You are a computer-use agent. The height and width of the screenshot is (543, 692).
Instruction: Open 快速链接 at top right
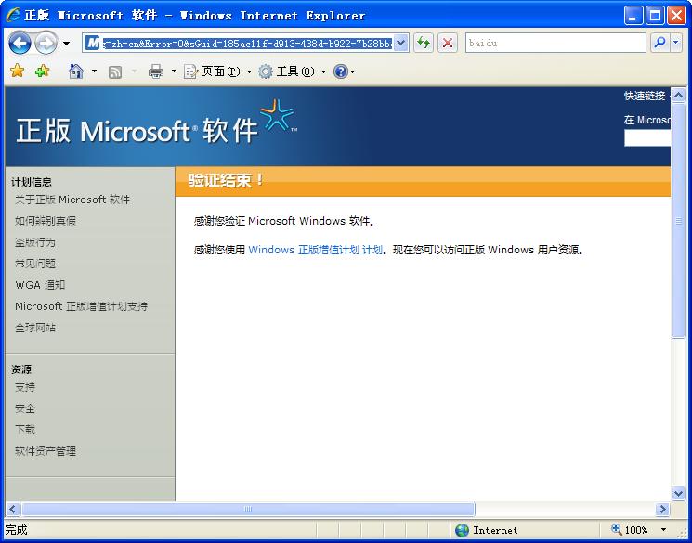(x=645, y=96)
